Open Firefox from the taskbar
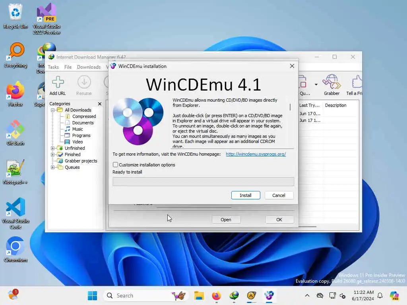This screenshot has width=407, height=305. click(217, 295)
